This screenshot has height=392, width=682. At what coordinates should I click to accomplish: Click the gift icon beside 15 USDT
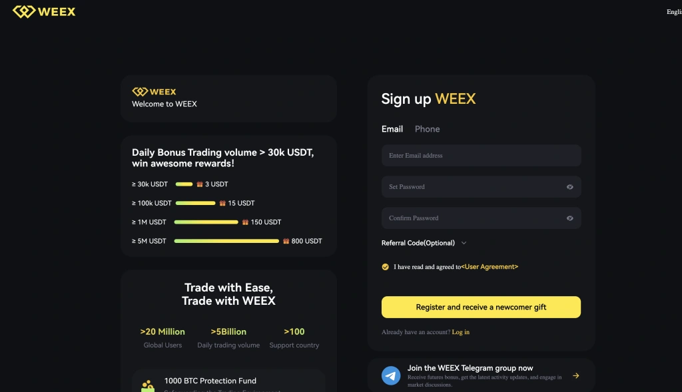click(222, 203)
